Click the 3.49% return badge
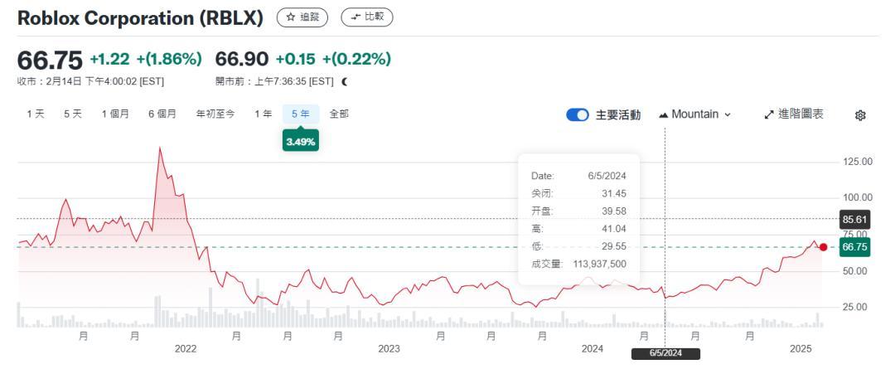 [x=301, y=142]
